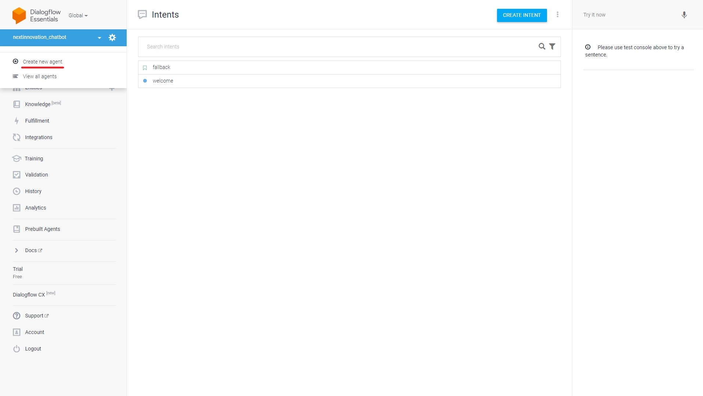Click the Validation checkmark icon
Viewport: 703px width, 396px height.
tap(17, 175)
